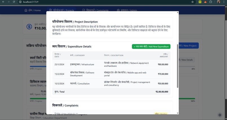
Task: Open the yellow browser extension icon
Action: (x=200, y=2)
